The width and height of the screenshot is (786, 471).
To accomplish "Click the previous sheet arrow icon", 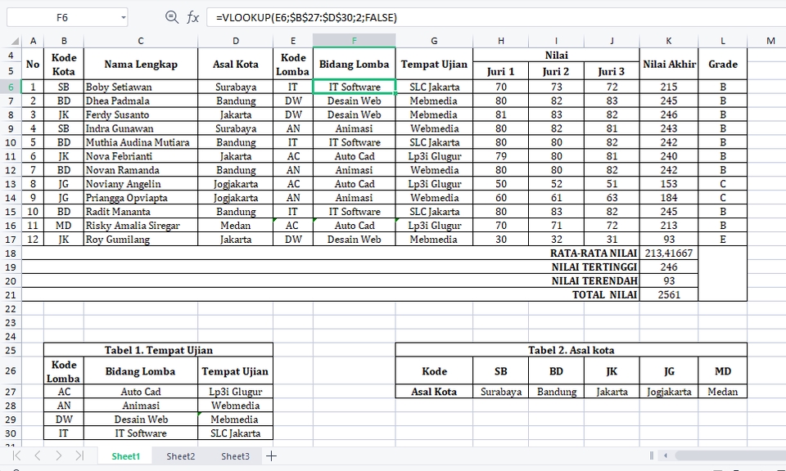I will pyautogui.click(x=35, y=456).
